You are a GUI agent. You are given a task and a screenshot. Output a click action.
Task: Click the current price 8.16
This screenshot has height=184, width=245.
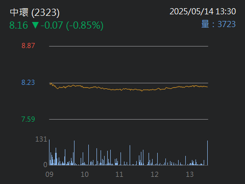(x=18, y=25)
